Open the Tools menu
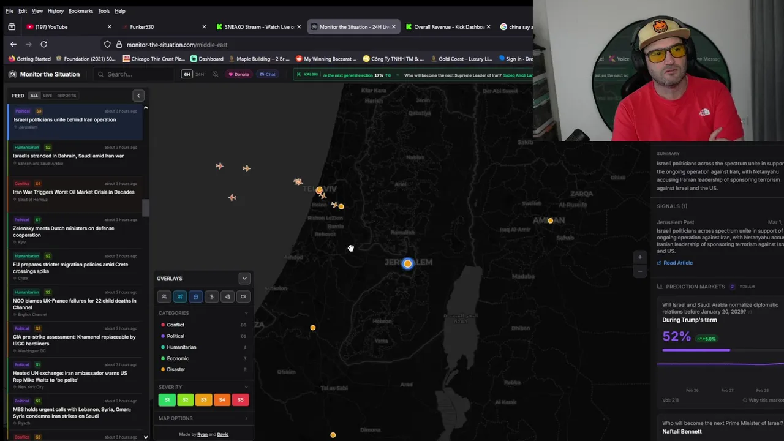The image size is (784, 441). click(x=104, y=11)
